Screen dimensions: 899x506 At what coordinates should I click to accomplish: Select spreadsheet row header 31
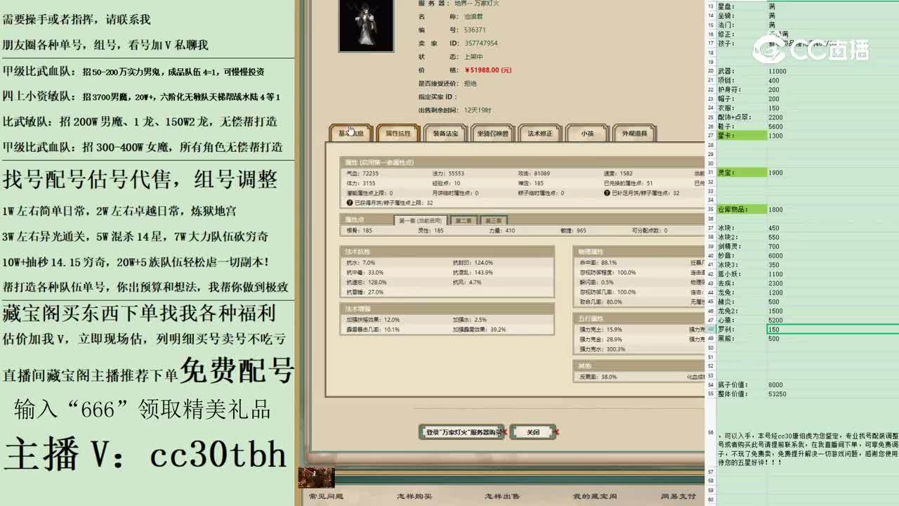[x=710, y=172]
